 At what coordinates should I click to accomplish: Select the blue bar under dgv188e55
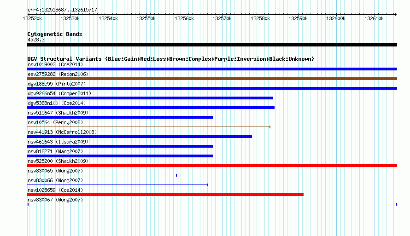click(x=212, y=88)
